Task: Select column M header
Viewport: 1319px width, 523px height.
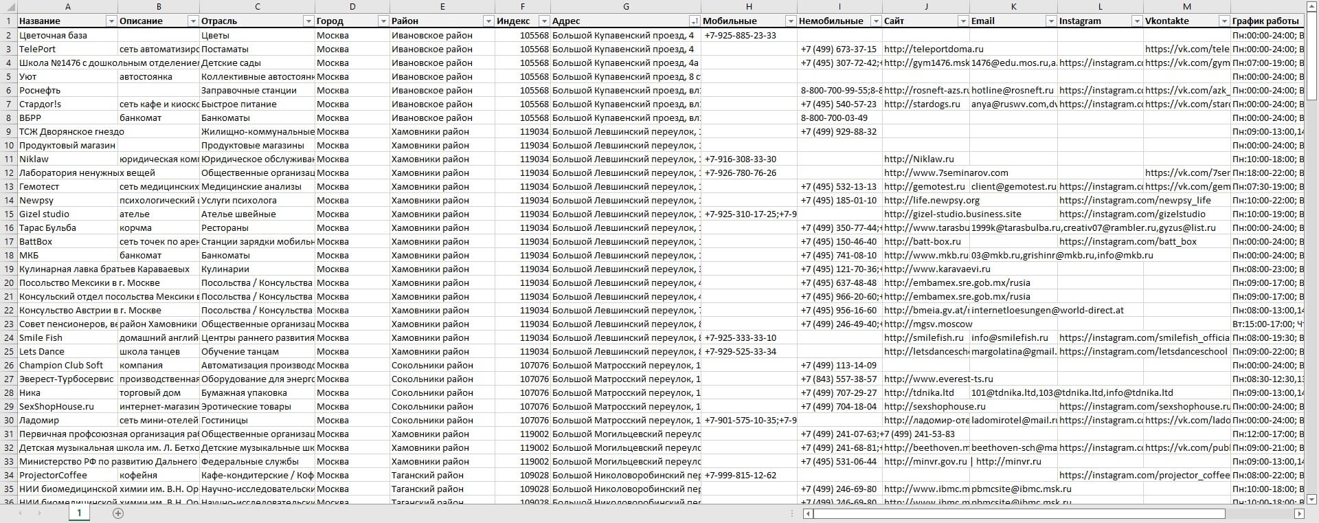Action: pos(1186,6)
